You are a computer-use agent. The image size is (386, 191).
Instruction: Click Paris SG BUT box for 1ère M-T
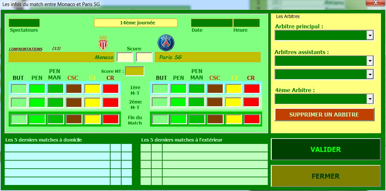[x=160, y=88]
